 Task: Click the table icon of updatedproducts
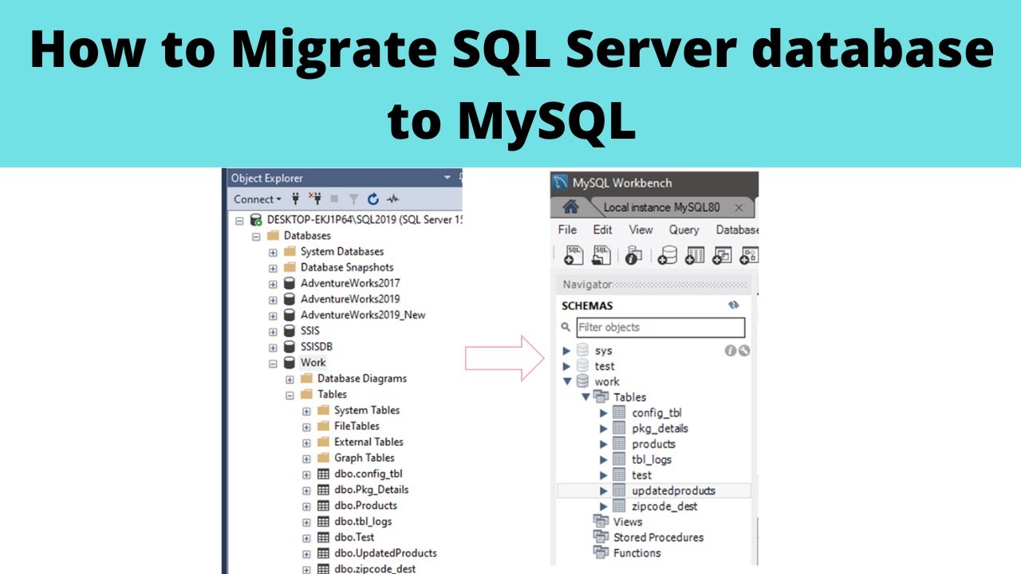point(619,490)
